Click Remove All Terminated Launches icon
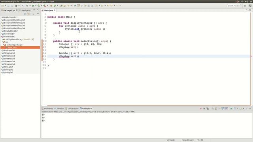The image size is (253, 142). (208, 108)
